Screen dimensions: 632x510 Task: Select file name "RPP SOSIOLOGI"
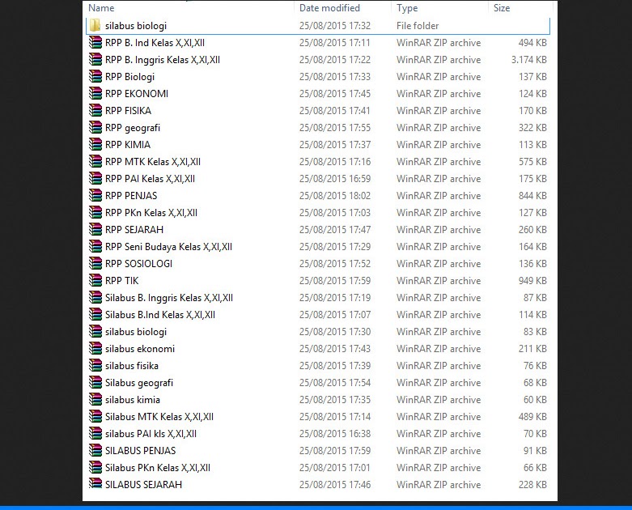pos(138,263)
